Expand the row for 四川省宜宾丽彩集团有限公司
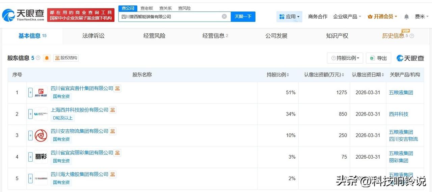The height and width of the screenshot is (192, 432). 30,157
